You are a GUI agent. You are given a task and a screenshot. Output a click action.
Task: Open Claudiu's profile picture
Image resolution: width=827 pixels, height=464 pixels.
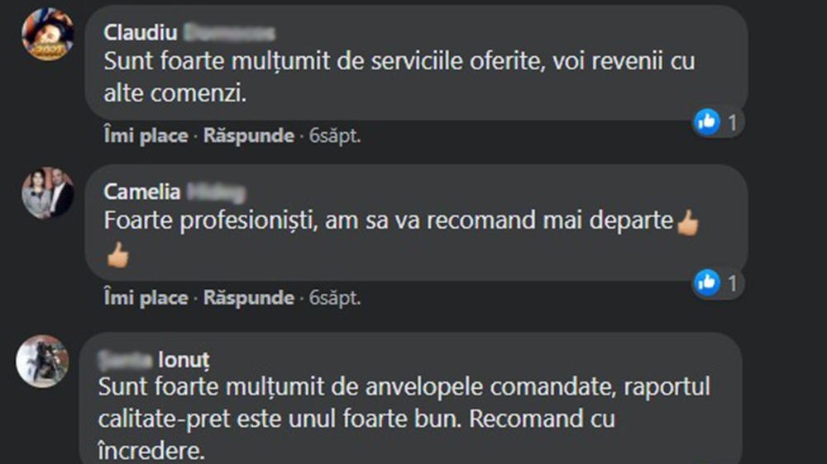48,35
